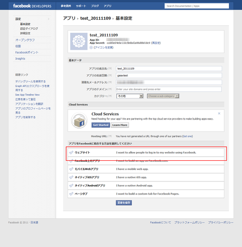The width and height of the screenshot is (242, 247).
Task: Click the 再設定 link beside App Secret
Action: 156,43
